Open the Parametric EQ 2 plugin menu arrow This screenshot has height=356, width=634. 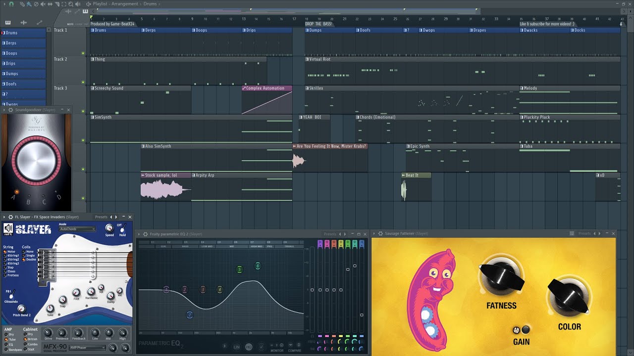(139, 234)
